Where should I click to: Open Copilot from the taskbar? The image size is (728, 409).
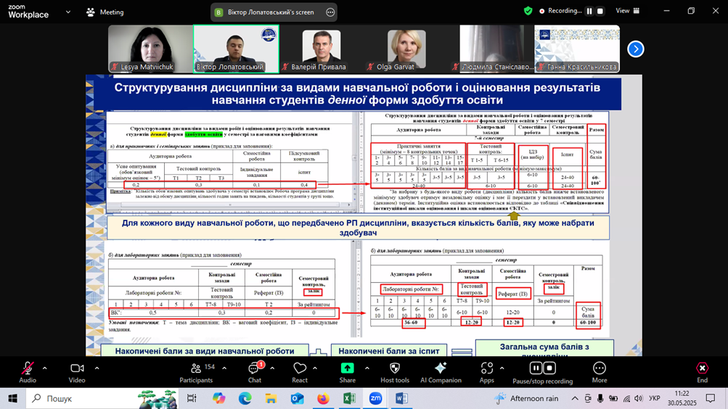[218, 398]
